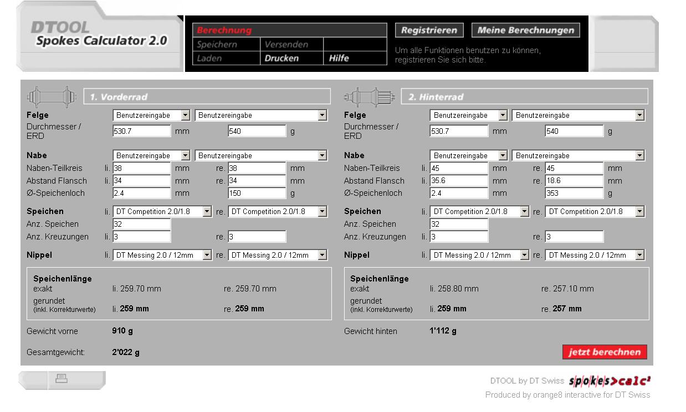This screenshot has height=412, width=686.
Task: Open the front left Speichen type dropdown
Action: (162, 212)
